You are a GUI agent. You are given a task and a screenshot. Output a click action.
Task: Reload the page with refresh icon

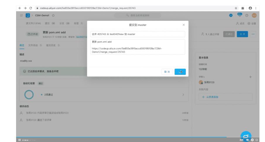pyautogui.click(x=30, y=8)
